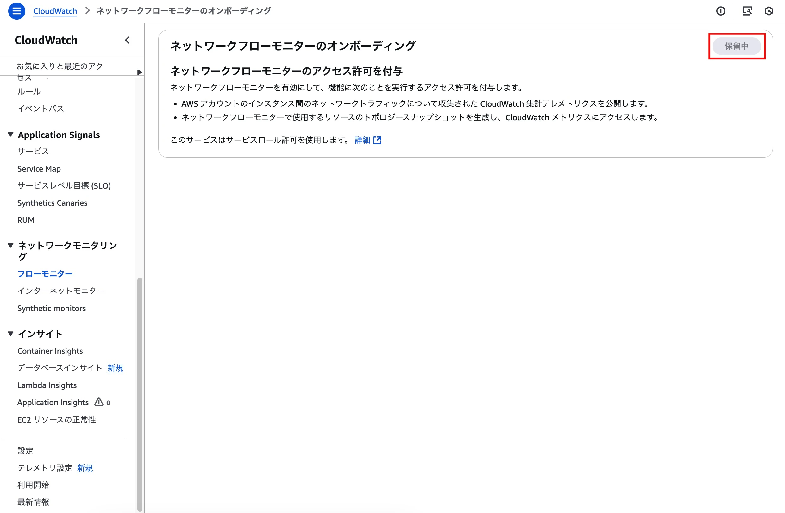Click the Application Insights warning triangle icon
Image resolution: width=785 pixels, height=513 pixels.
[99, 402]
